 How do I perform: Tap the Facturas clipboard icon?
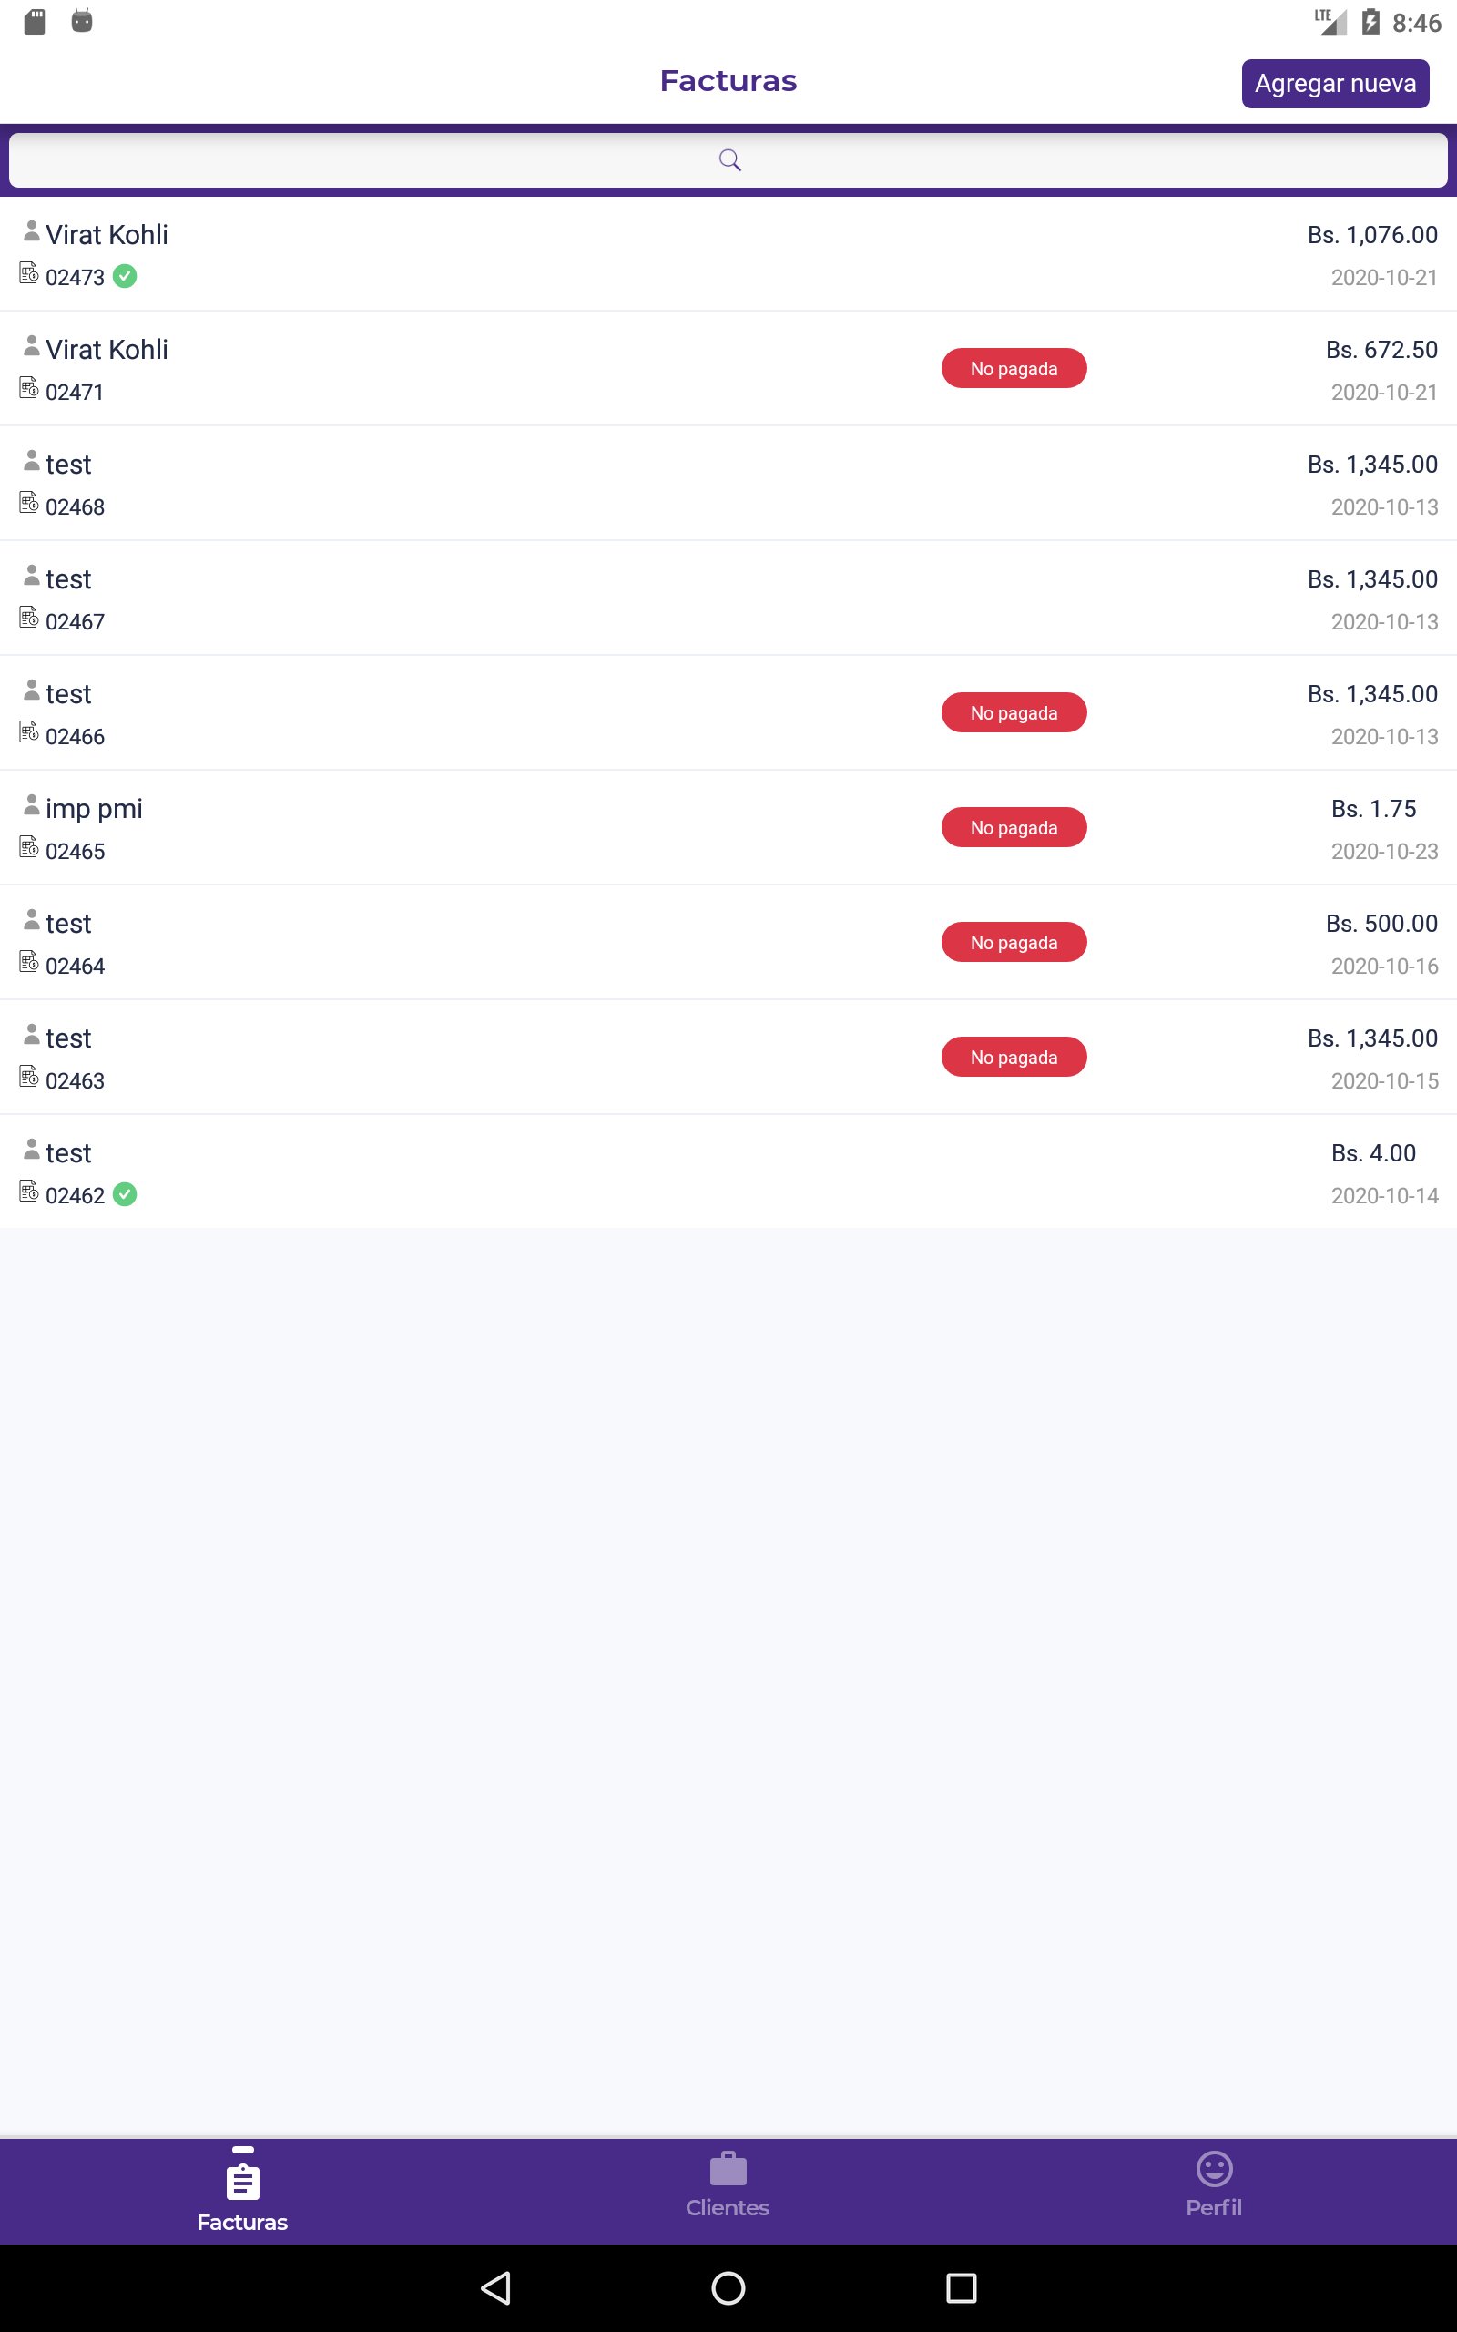[242, 2181]
